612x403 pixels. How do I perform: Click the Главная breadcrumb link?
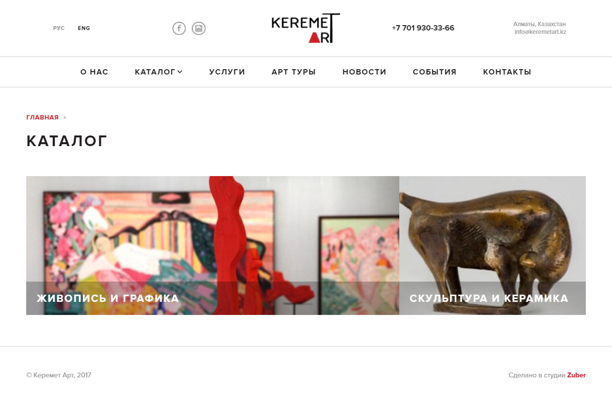[43, 118]
